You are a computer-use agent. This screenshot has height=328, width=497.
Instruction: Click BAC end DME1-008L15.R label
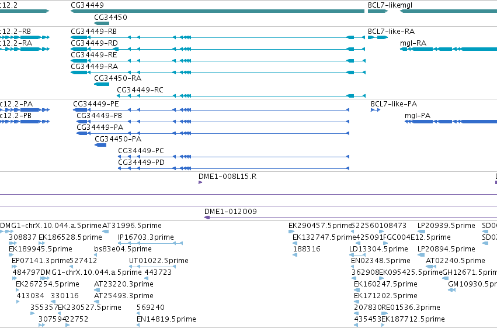coord(227,177)
